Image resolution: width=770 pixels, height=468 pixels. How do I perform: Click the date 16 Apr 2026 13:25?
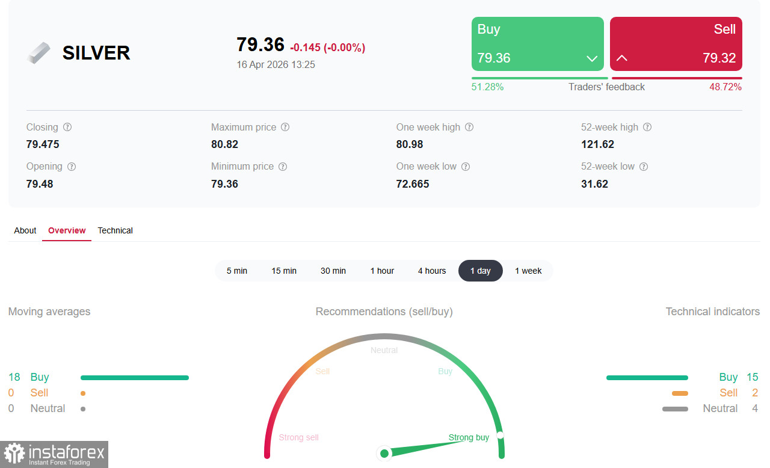pos(276,64)
